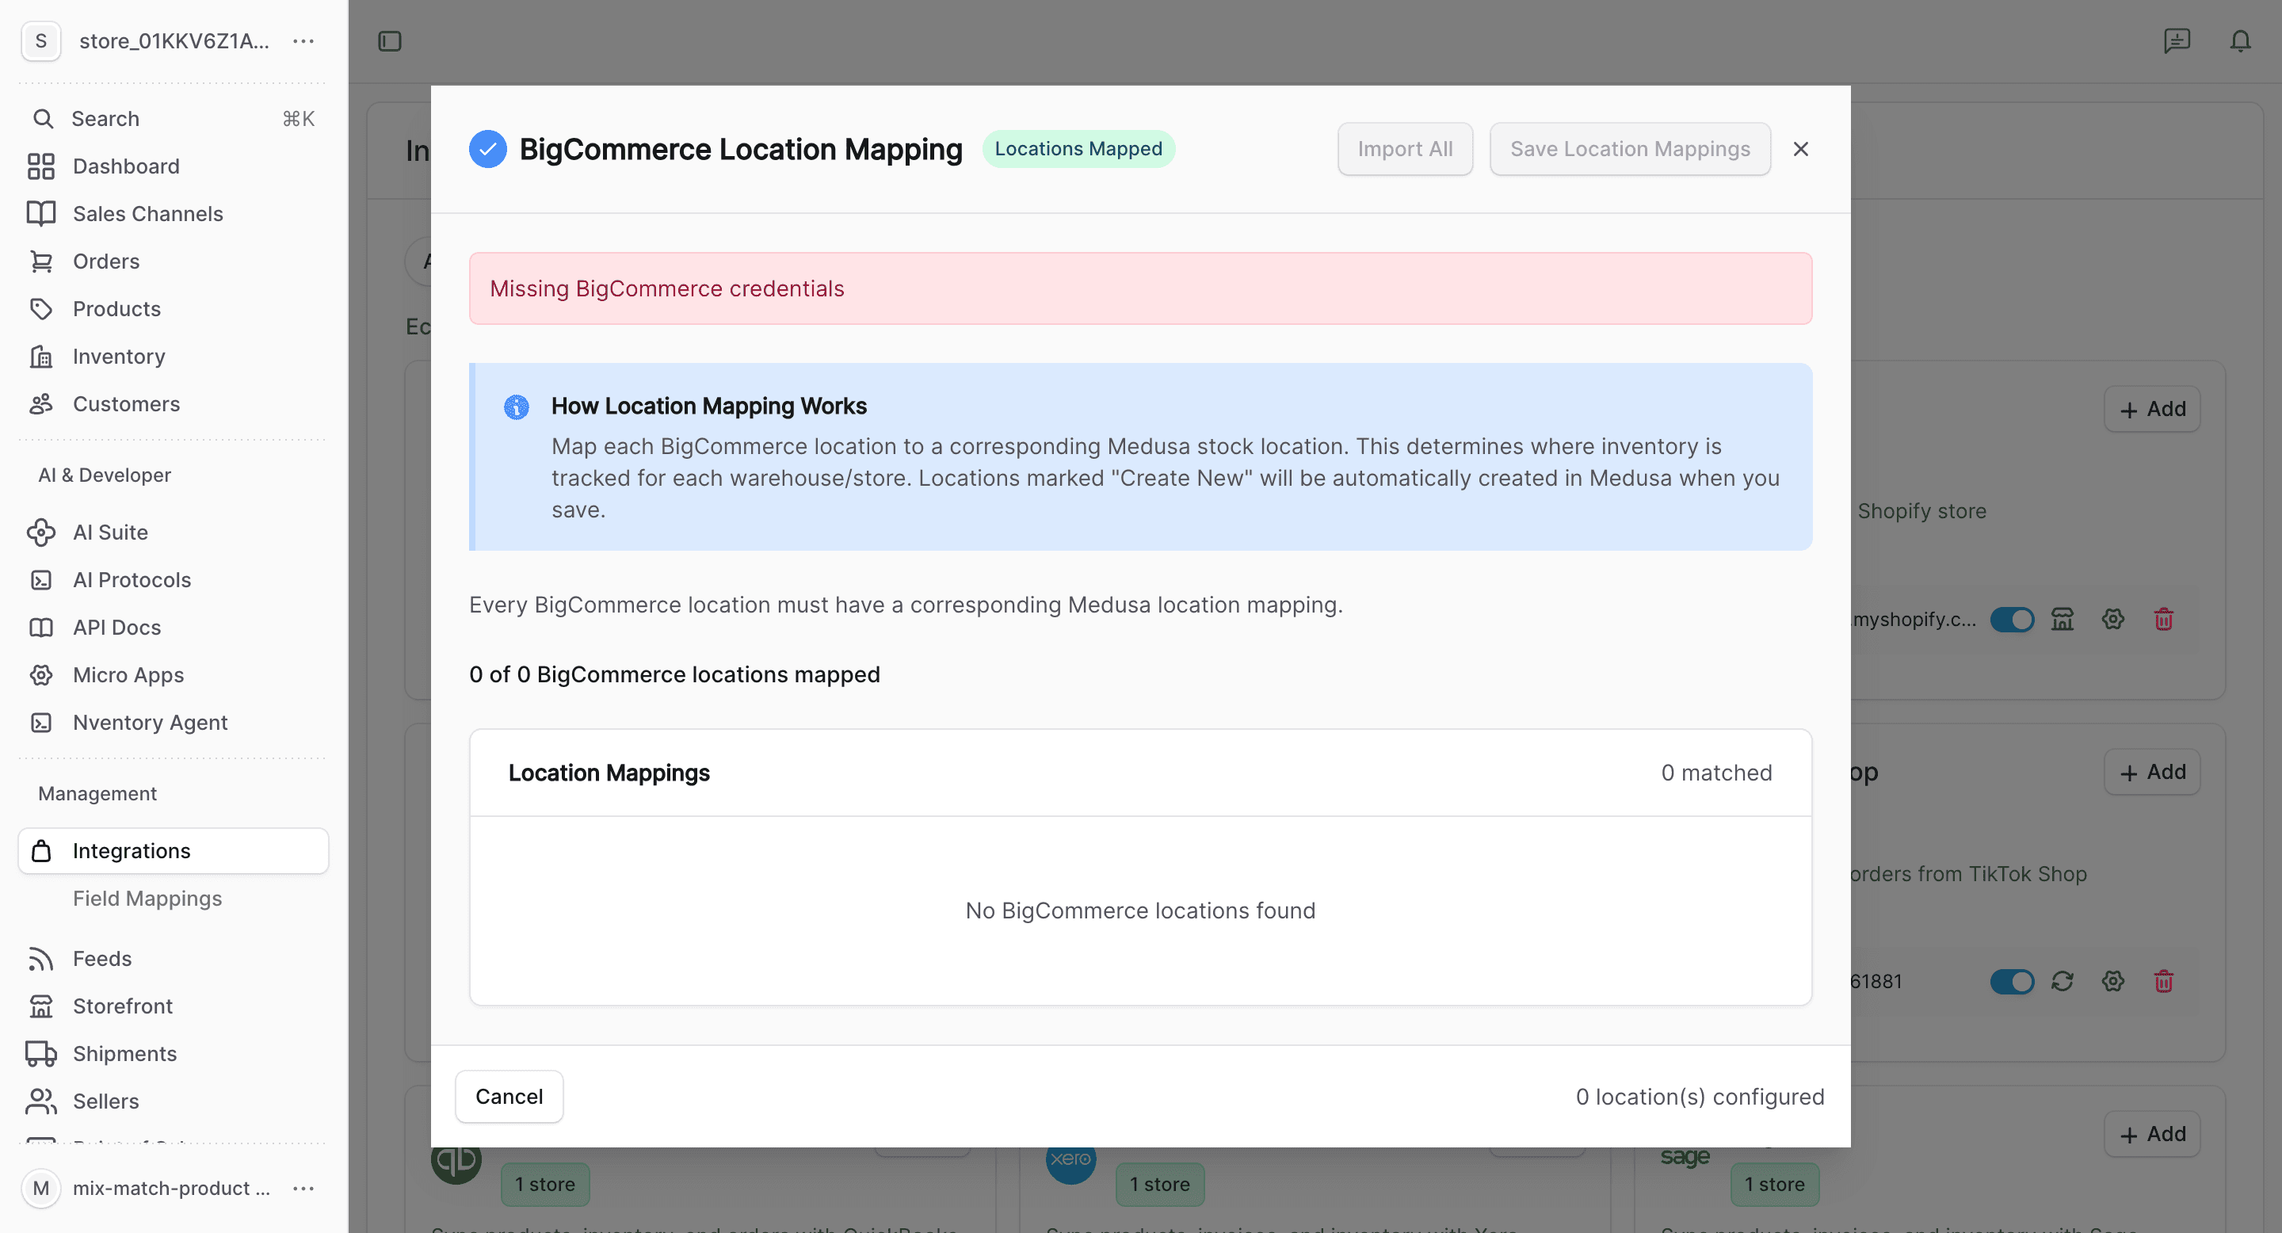Open the notifications bell
2282x1233 pixels.
[2240, 40]
